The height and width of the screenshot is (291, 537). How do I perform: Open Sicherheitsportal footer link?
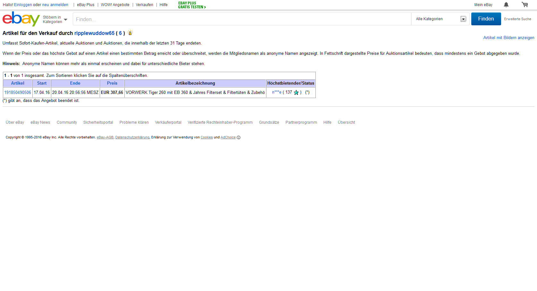coord(98,122)
